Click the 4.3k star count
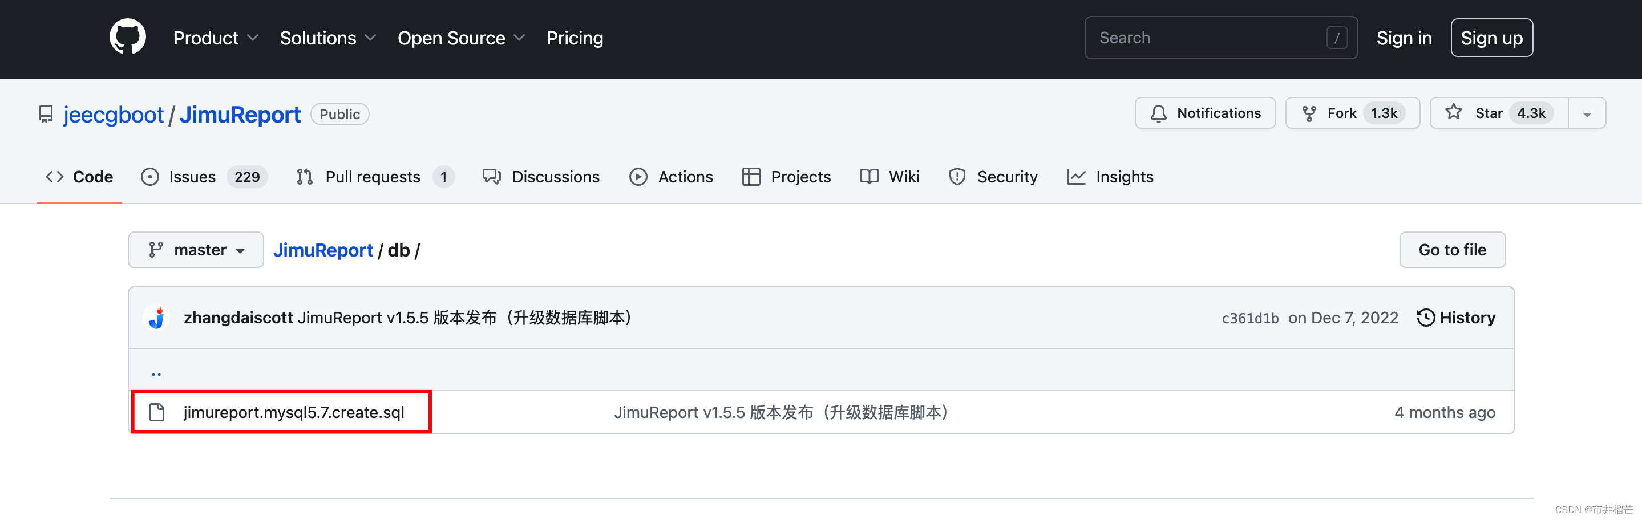1642x520 pixels. click(1531, 113)
